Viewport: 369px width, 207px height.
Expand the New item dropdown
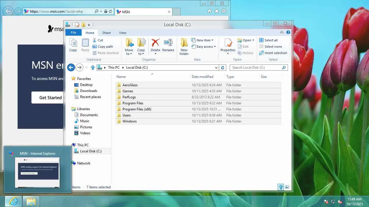(212, 40)
